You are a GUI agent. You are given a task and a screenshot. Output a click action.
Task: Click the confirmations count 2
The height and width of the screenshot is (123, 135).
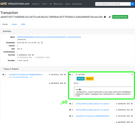(18, 52)
